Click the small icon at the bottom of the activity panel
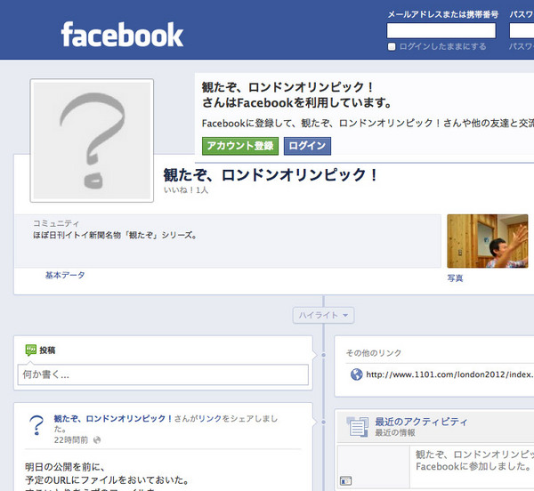The width and height of the screenshot is (534, 491). coord(346,481)
